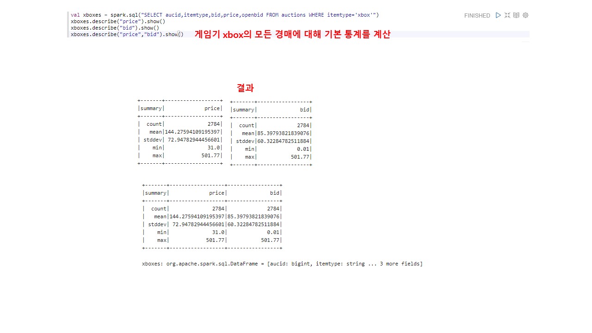Click stddev value 72.94782944456601 in price-only table
The width and height of the screenshot is (592, 333).
click(x=194, y=140)
